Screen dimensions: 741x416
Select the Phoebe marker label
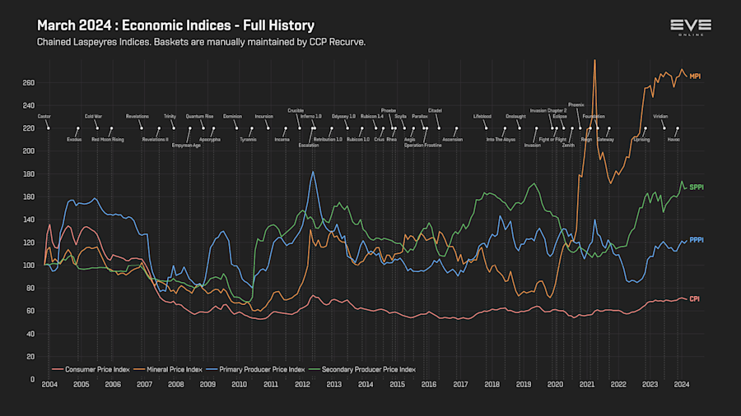(x=389, y=111)
